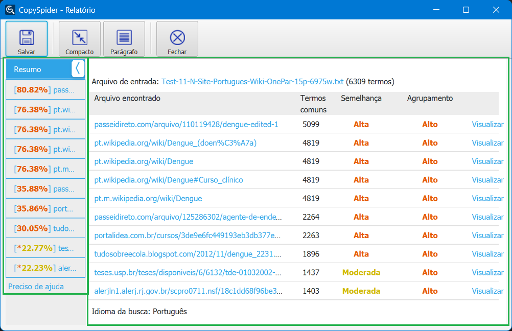
Task: Click the Semelhança column header
Action: 361,99
